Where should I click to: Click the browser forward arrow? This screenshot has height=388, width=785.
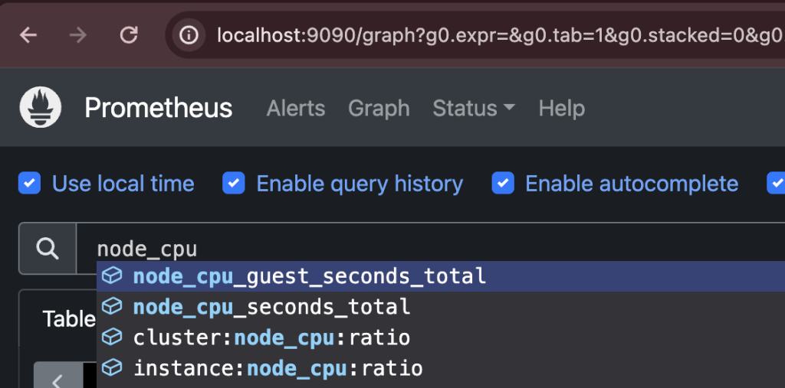click(x=78, y=35)
